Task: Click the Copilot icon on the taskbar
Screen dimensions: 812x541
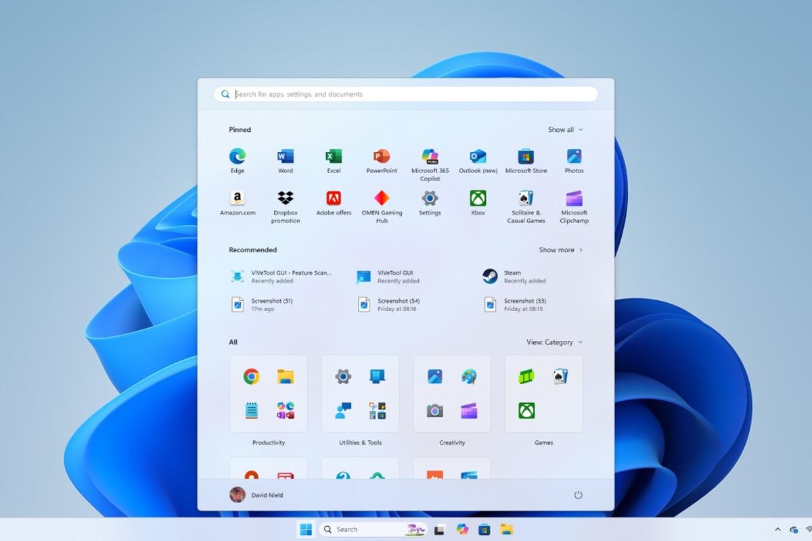Action: [x=462, y=529]
